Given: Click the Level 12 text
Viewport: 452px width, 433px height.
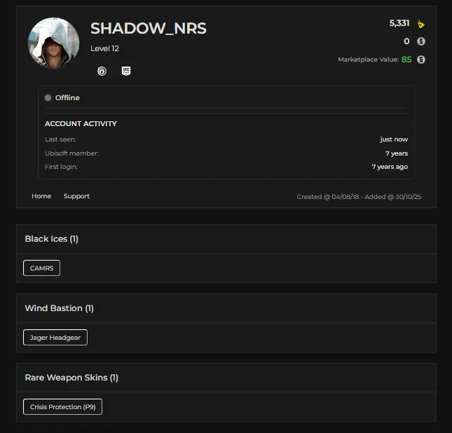Looking at the screenshot, I should coord(104,48).
